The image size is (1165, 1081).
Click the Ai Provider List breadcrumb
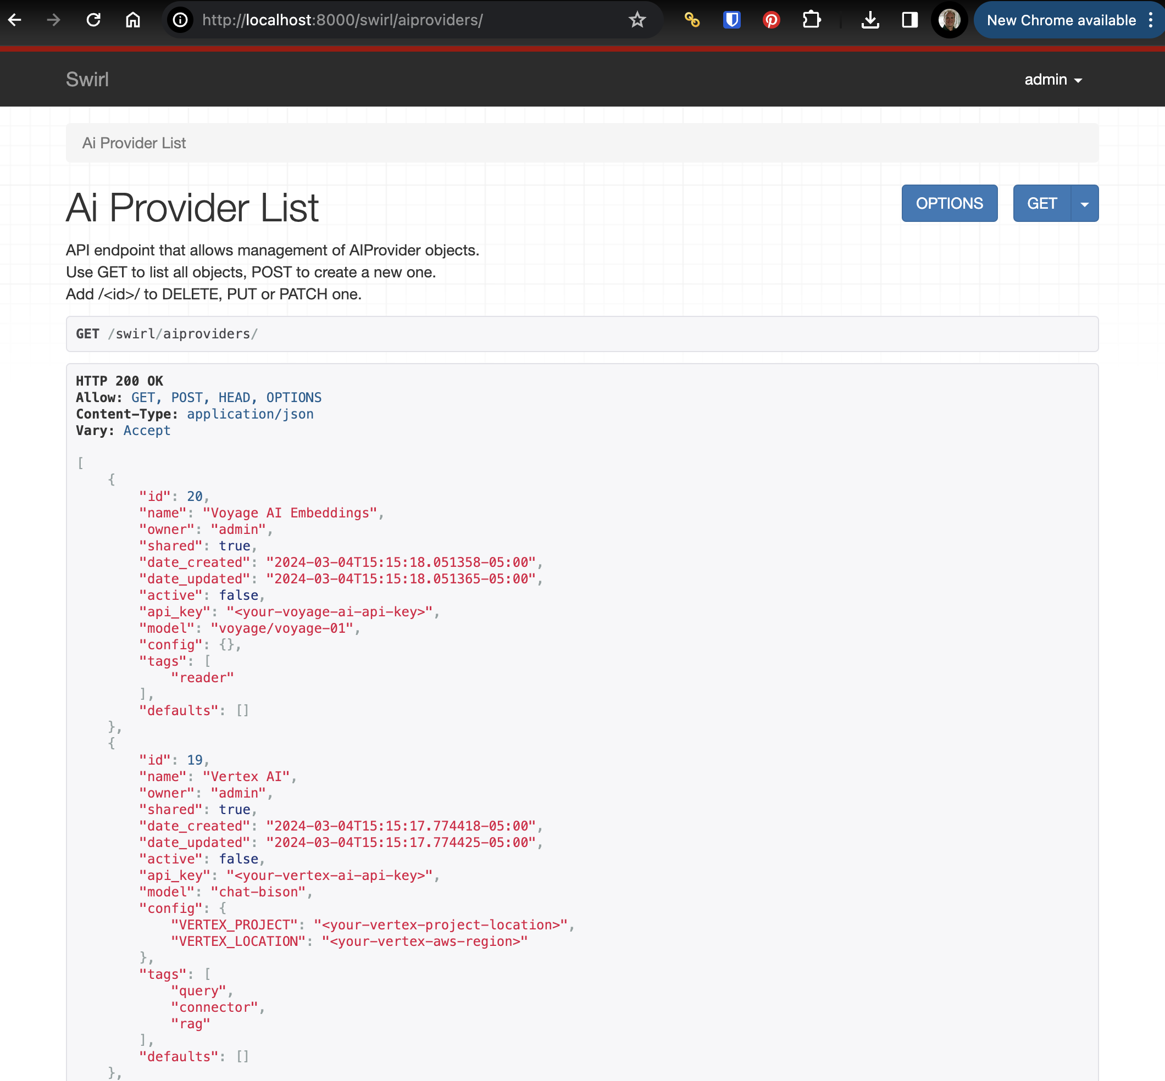point(134,143)
